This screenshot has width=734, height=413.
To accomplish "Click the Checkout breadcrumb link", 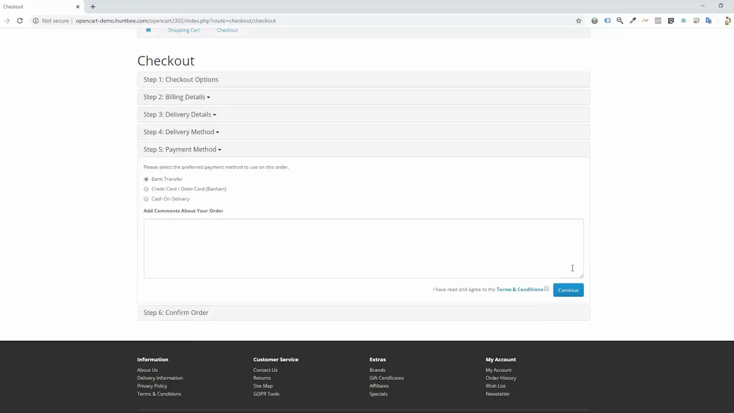I will (x=227, y=30).
